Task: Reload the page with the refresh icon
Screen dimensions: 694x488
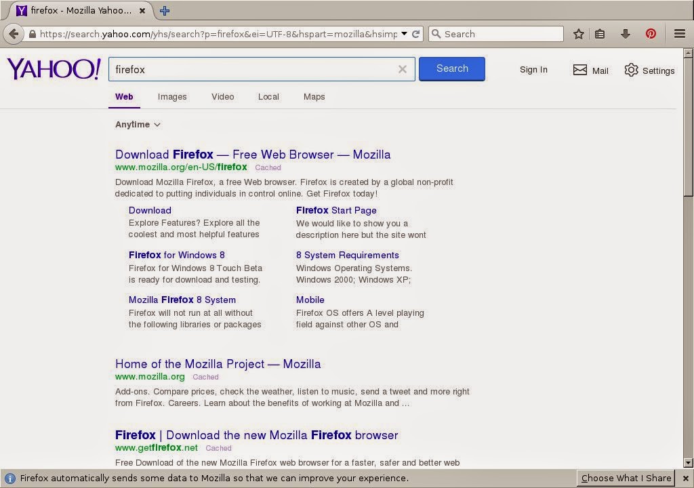Action: click(x=415, y=34)
